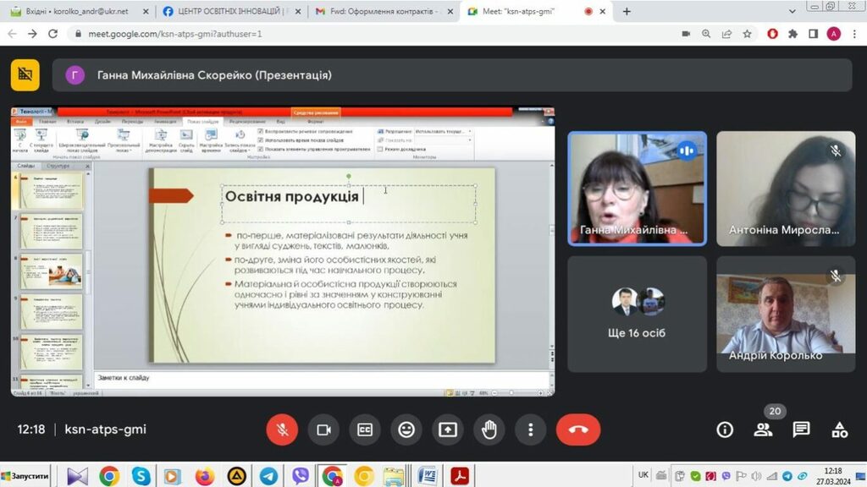Toggle the camera on or off
The height and width of the screenshot is (487, 867).
pos(323,430)
